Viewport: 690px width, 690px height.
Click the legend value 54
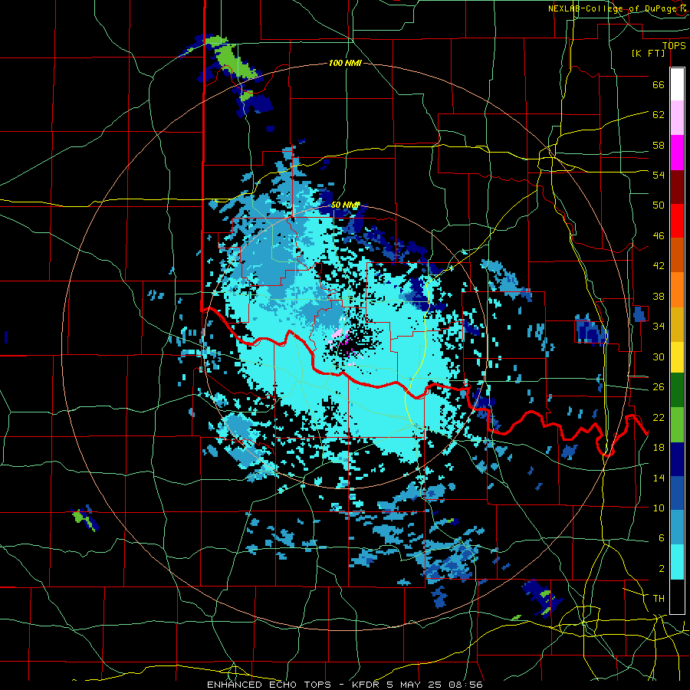pyautogui.click(x=659, y=175)
